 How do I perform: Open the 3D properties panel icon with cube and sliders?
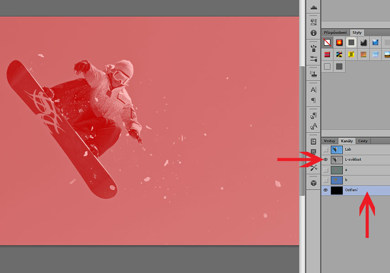313,22
